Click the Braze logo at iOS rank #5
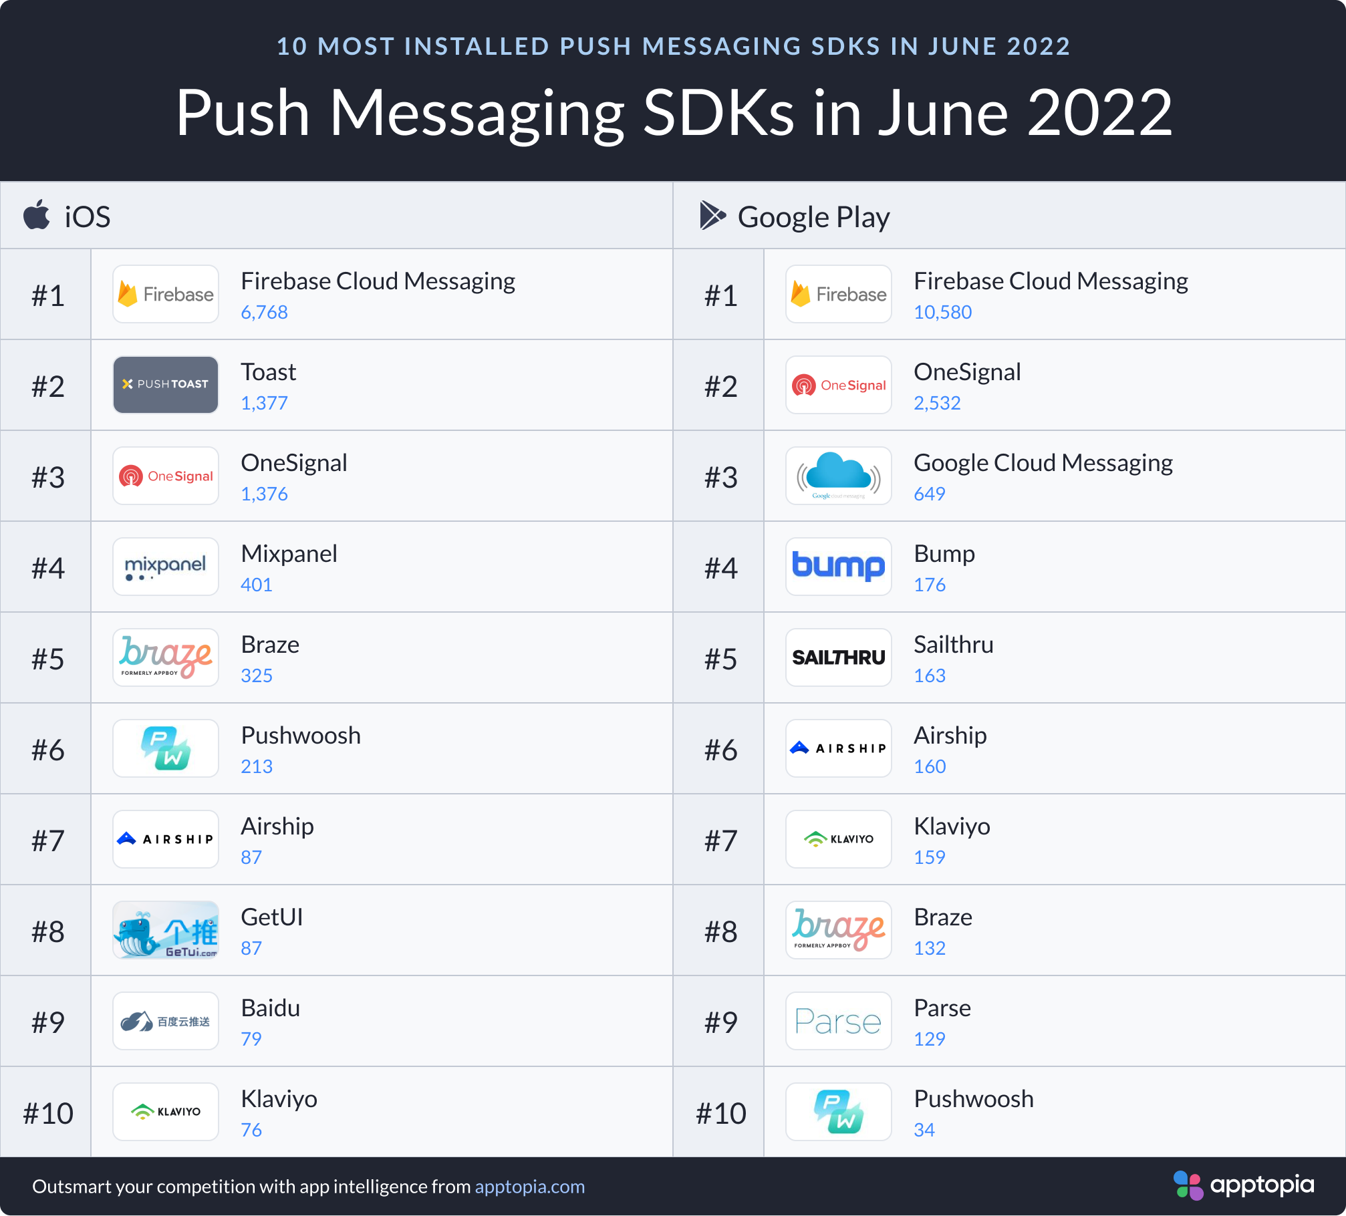This screenshot has width=1346, height=1216. (165, 657)
